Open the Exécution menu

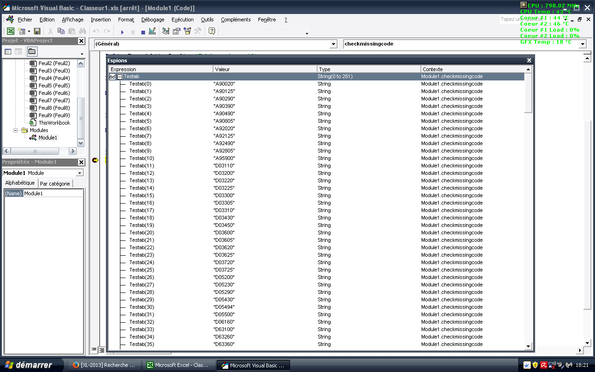[183, 20]
